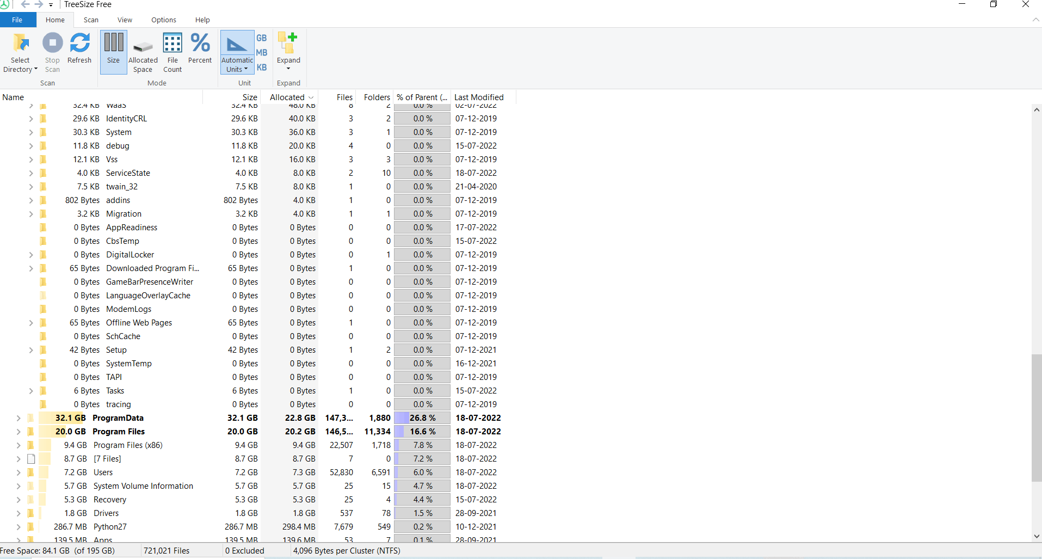Sort by the Folders column header
This screenshot has height=559, width=1042.
click(x=375, y=97)
